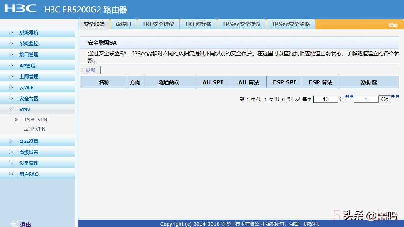Click ESP 算法 column header
The width and height of the screenshot is (404, 227).
pyautogui.click(x=320, y=82)
